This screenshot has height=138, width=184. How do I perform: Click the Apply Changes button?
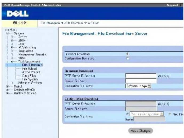tap(141, 131)
